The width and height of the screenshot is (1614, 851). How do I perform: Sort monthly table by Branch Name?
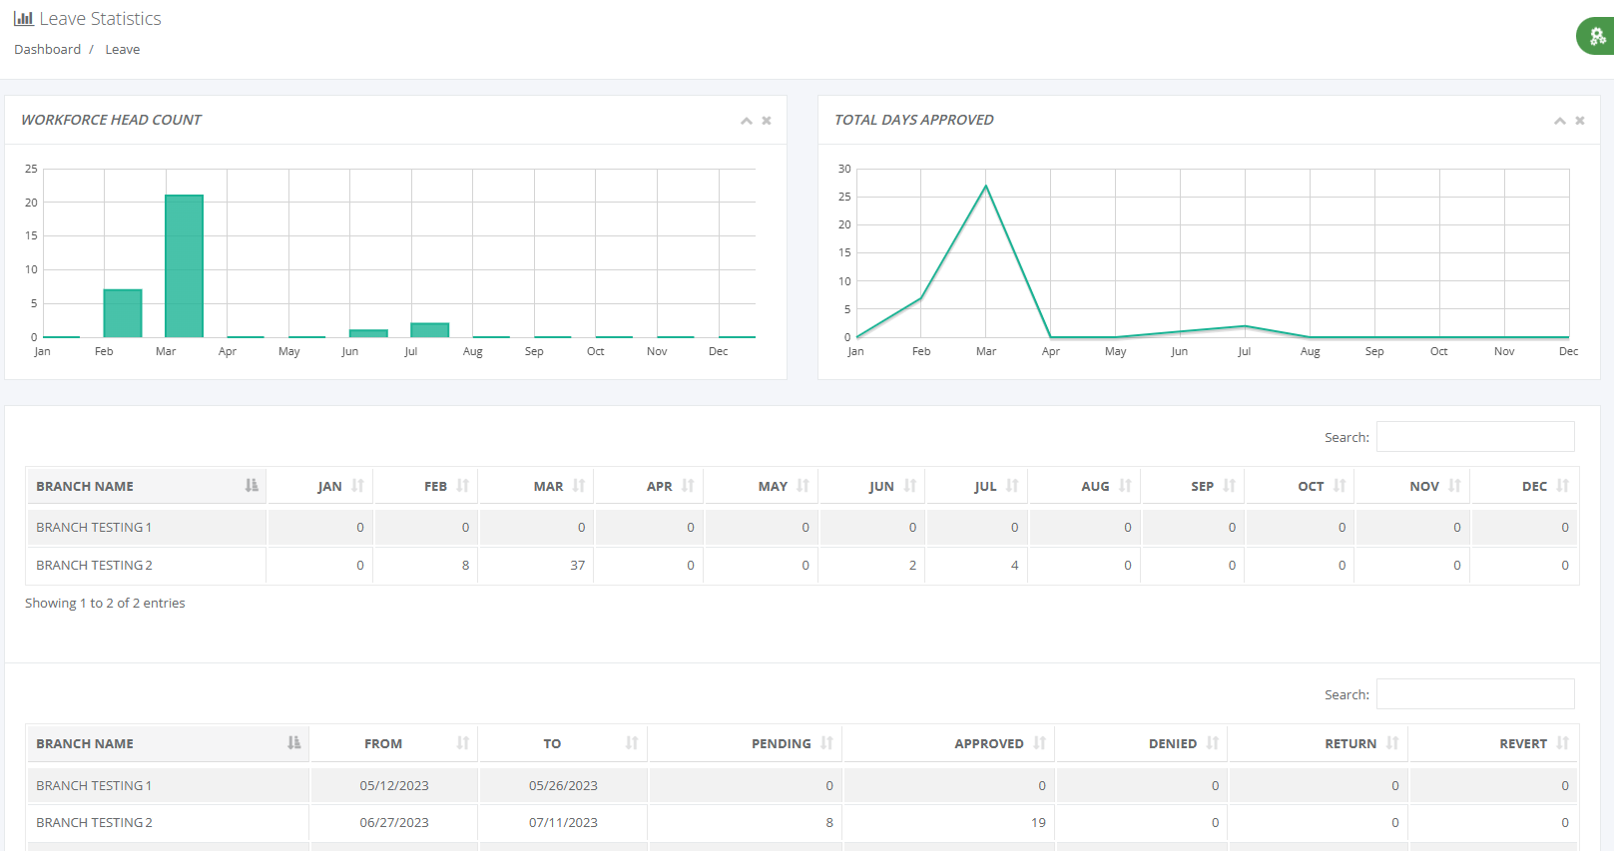(x=146, y=486)
